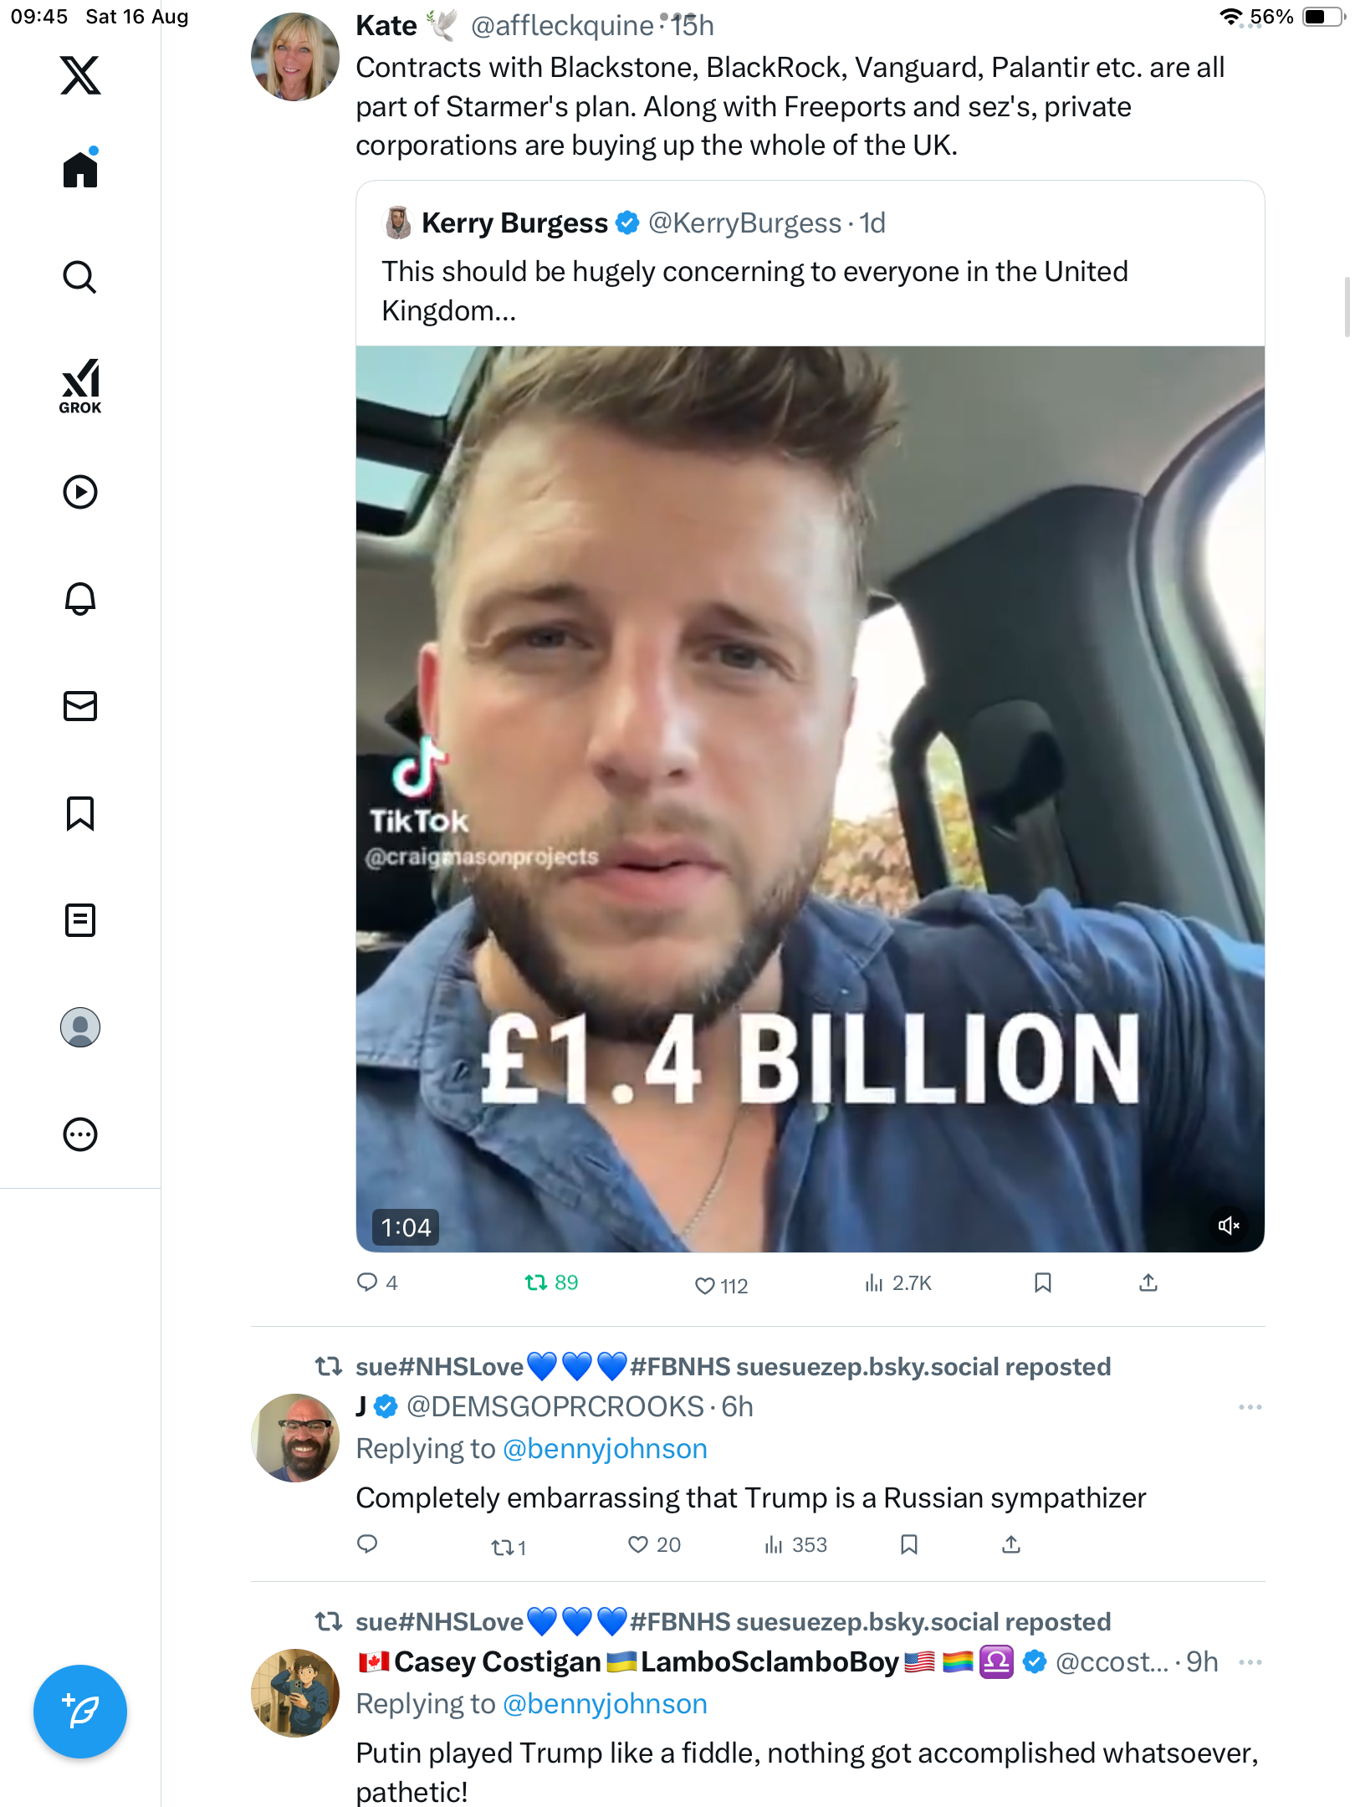Open @bennyjohnson link in J's reply
The height and width of the screenshot is (1807, 1355).
(x=605, y=1449)
